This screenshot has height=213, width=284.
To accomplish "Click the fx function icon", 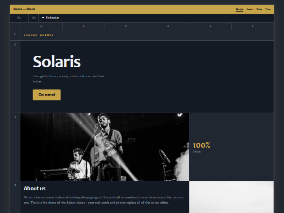I will click(x=34, y=18).
